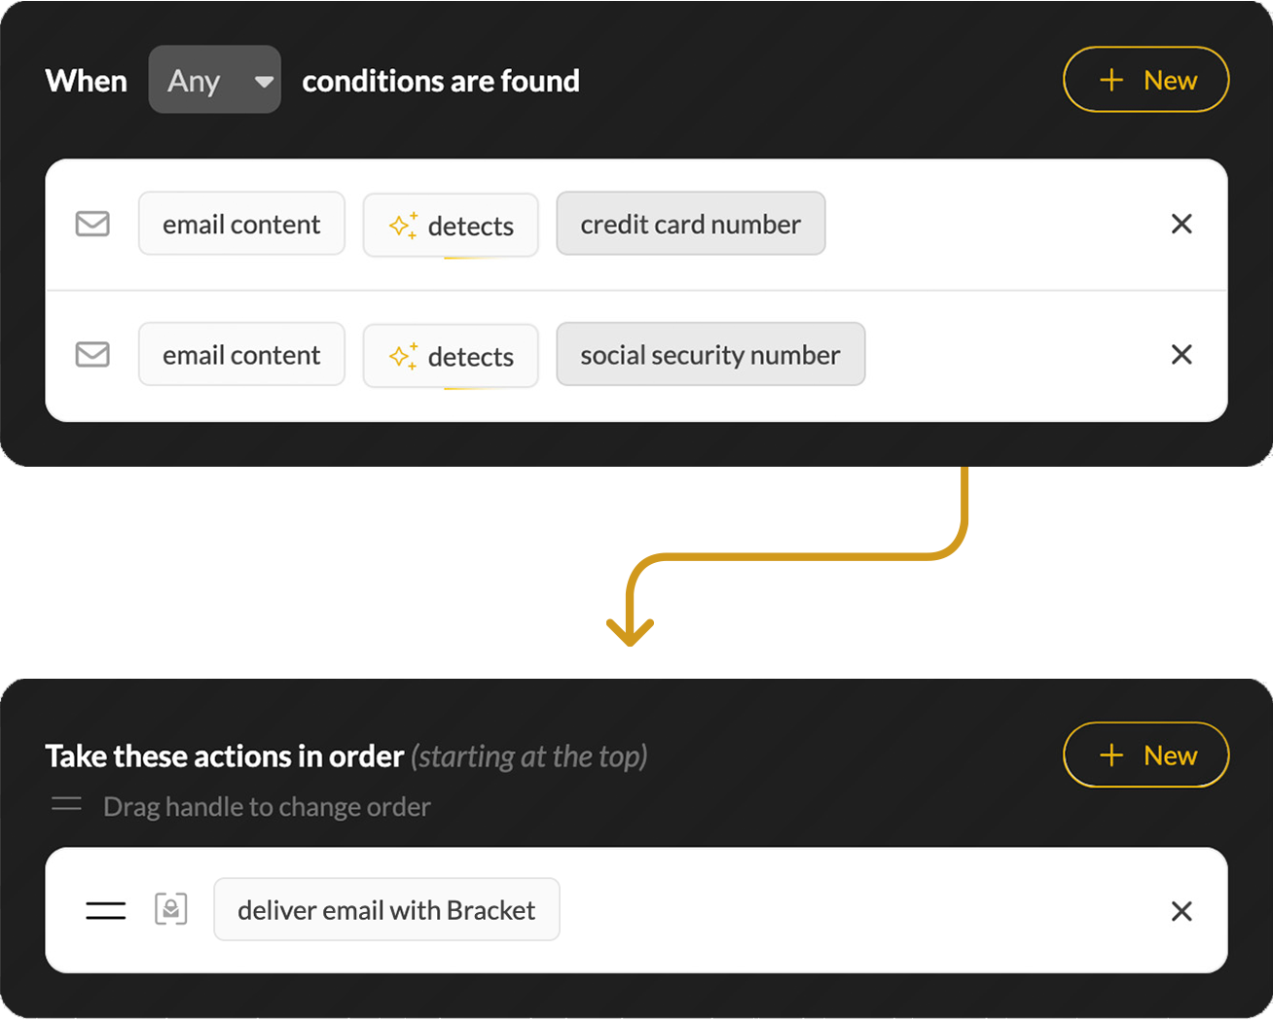The image size is (1273, 1021).
Task: Open the Any conditions match dropdown
Action: pyautogui.click(x=214, y=79)
